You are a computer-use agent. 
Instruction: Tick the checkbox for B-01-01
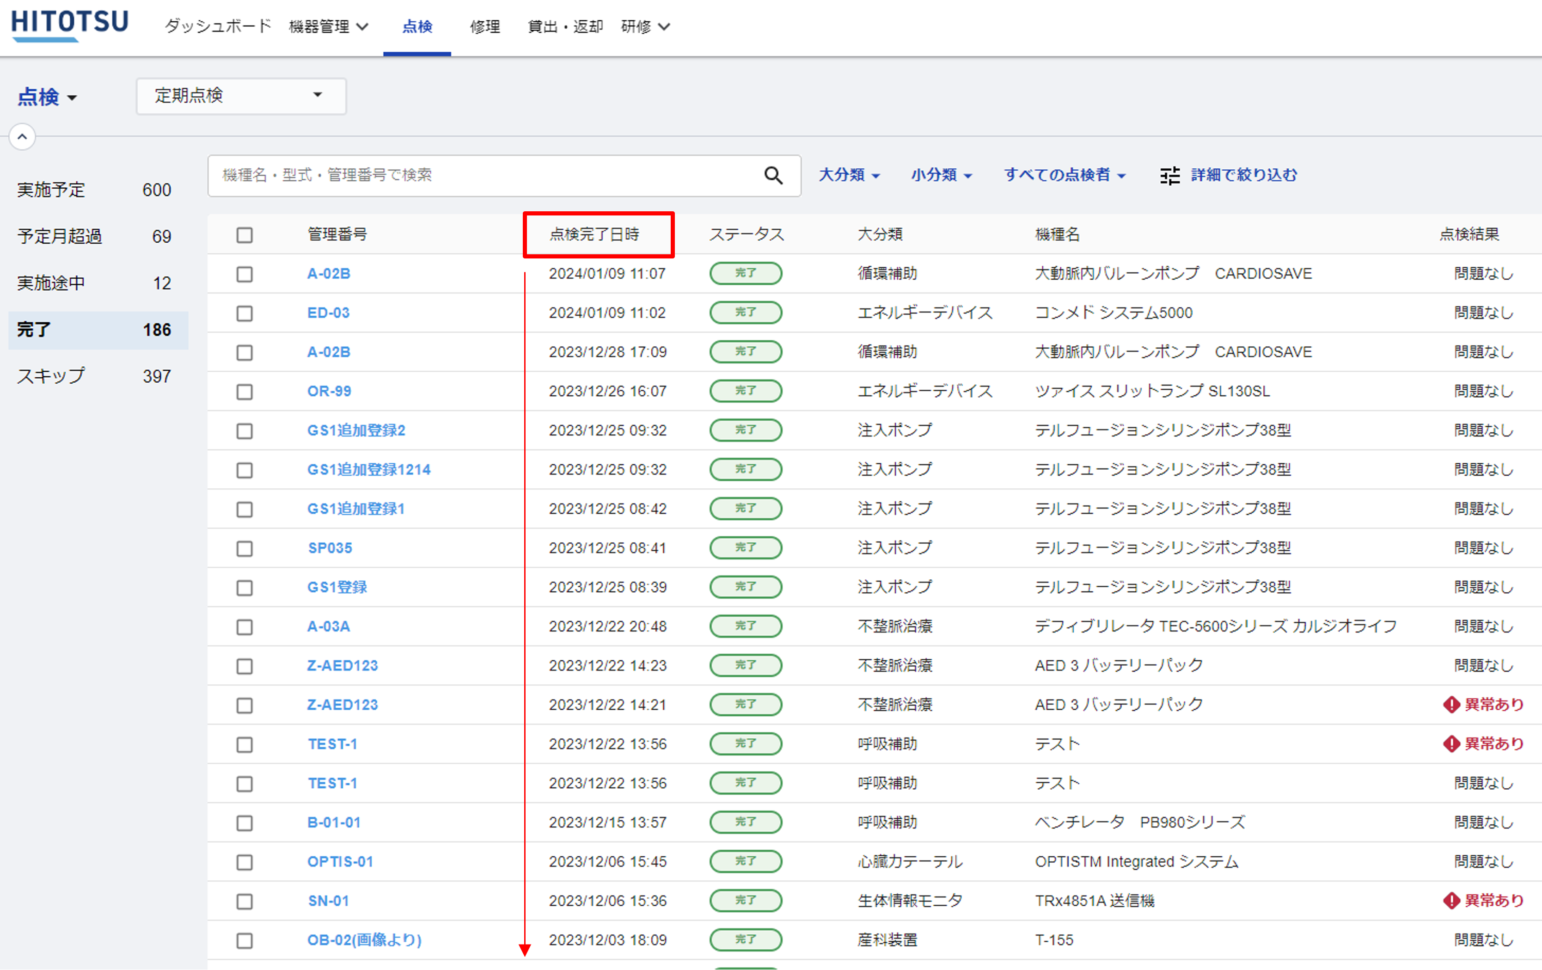point(245,823)
